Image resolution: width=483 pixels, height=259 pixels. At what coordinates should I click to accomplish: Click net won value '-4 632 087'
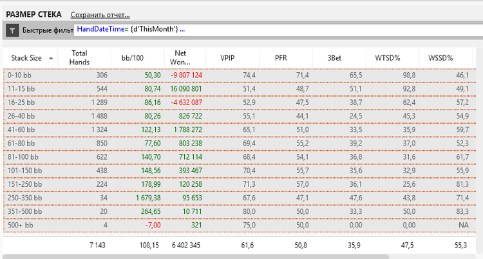tap(186, 102)
